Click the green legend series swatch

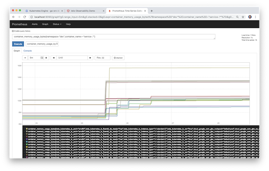point(27,144)
